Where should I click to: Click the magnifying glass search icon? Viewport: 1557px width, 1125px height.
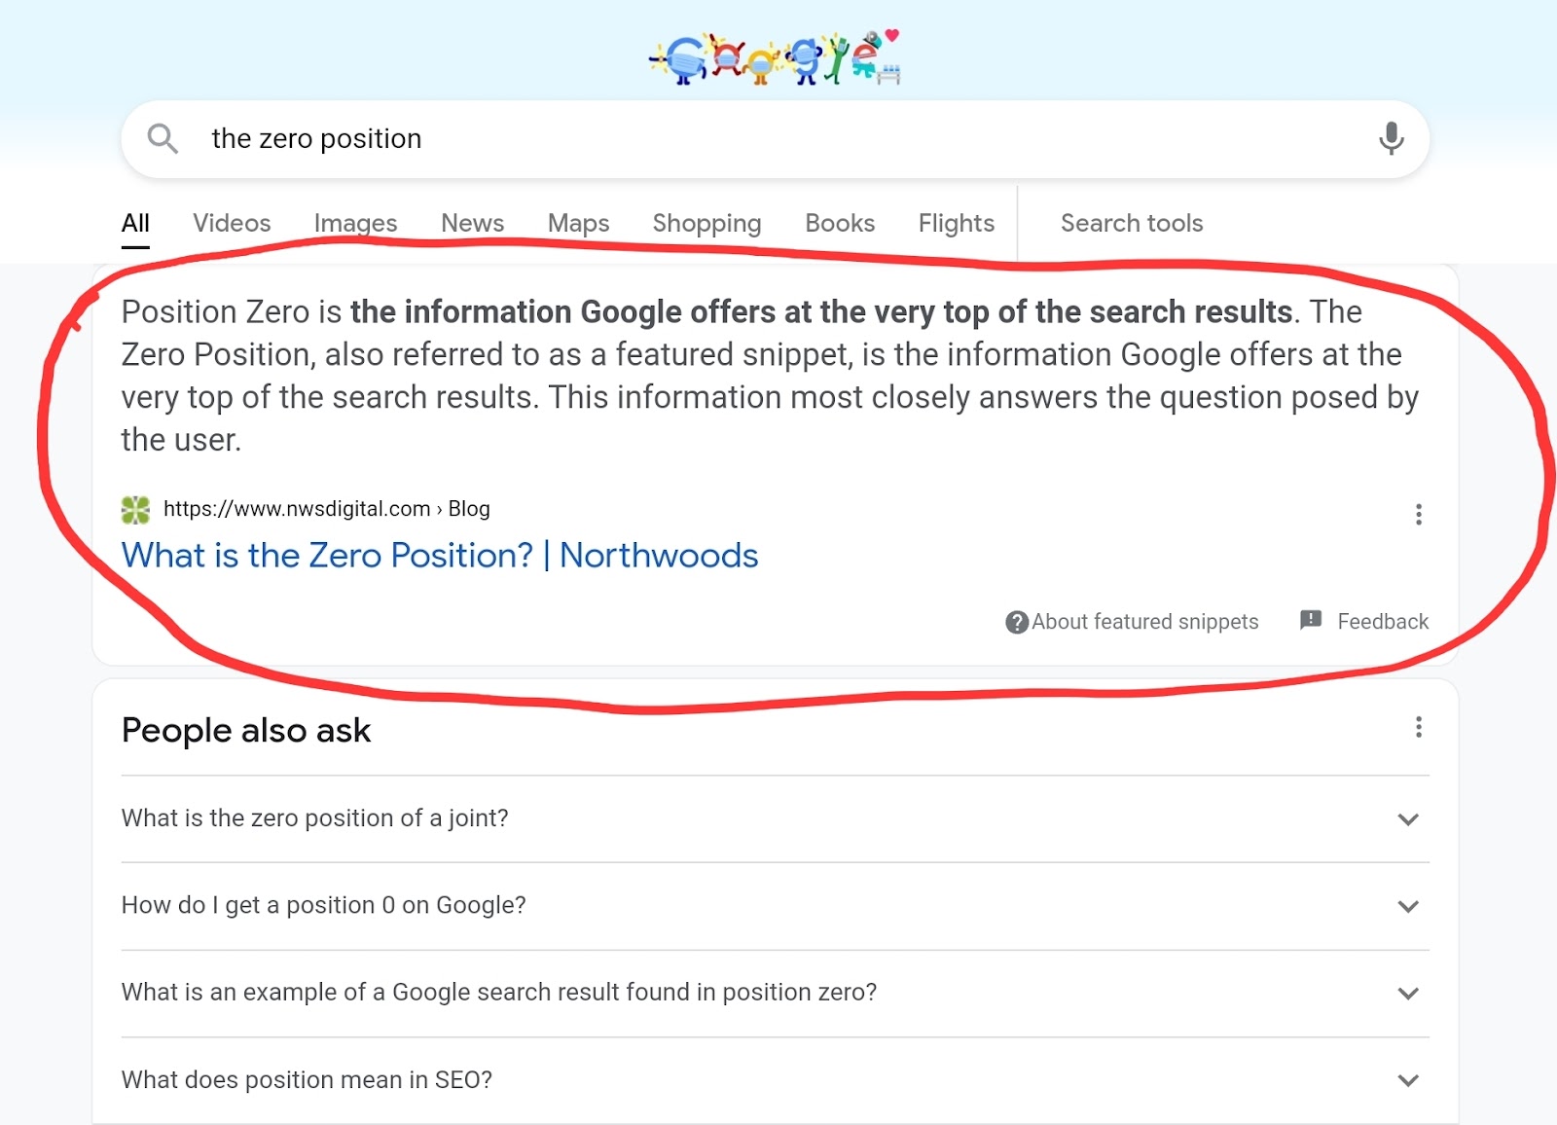(163, 139)
